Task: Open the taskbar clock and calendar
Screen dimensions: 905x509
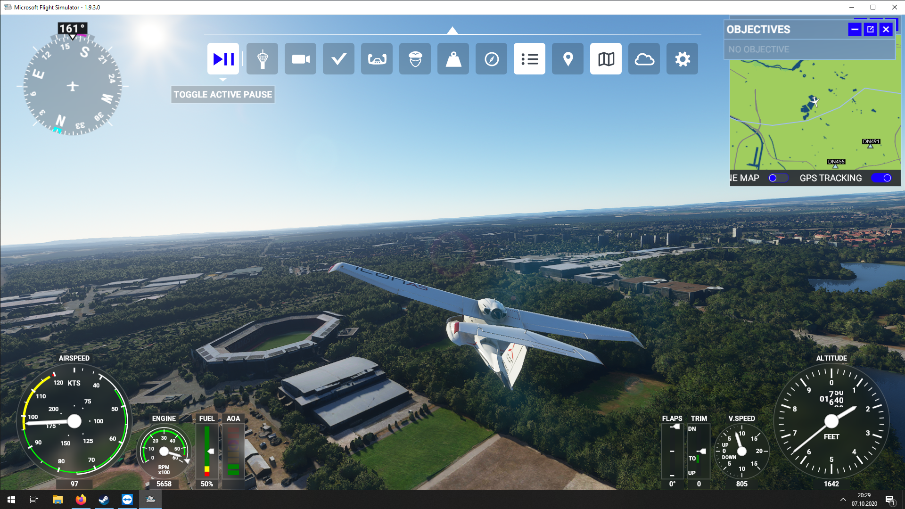Action: pyautogui.click(x=864, y=500)
